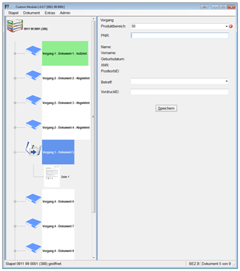This screenshot has height=271, width=240.
Task: Click blue book icon beside Dokument 2 Abgelehnt
Action: click(x=34, y=76)
